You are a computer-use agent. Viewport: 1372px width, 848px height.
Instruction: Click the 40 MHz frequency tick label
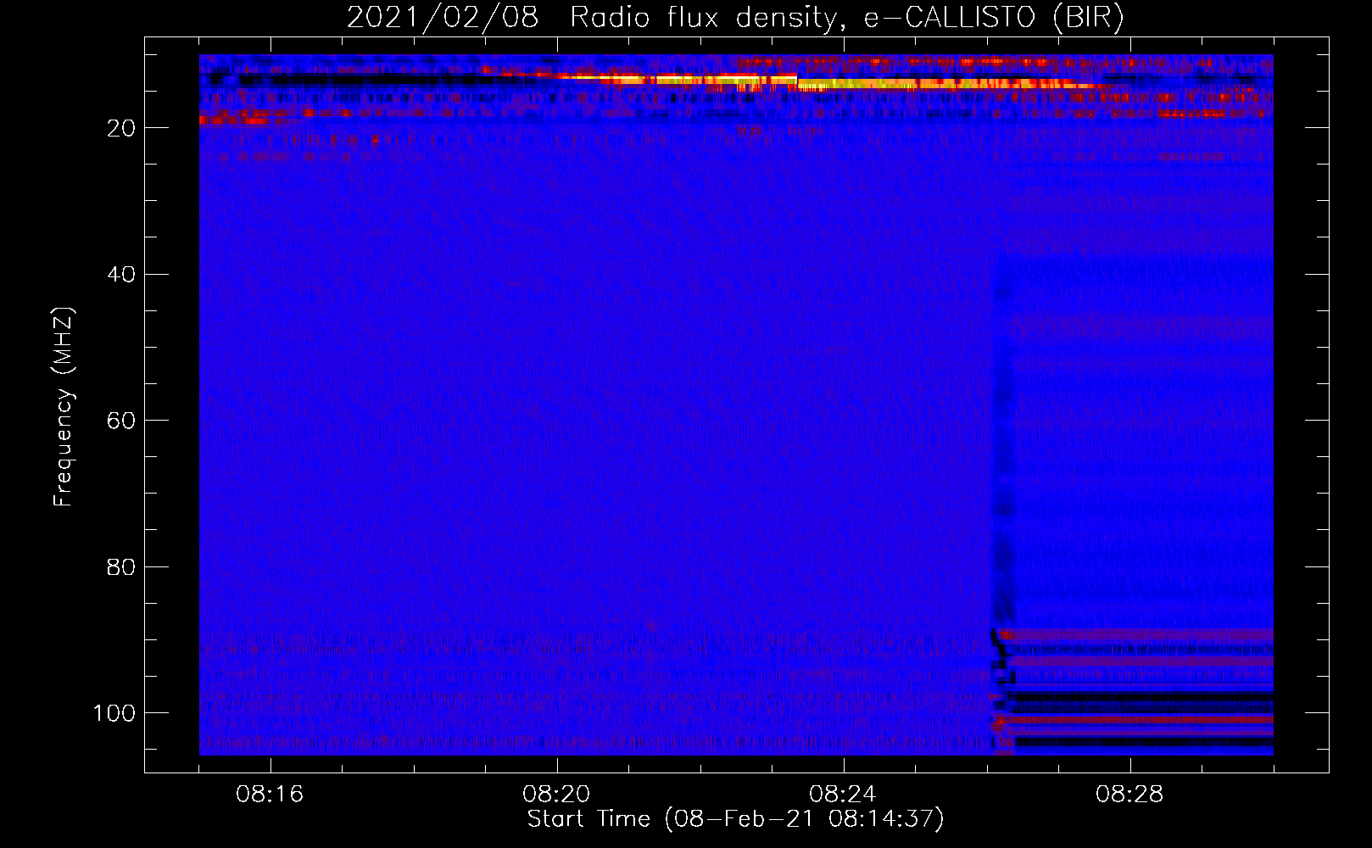pyautogui.click(x=121, y=275)
